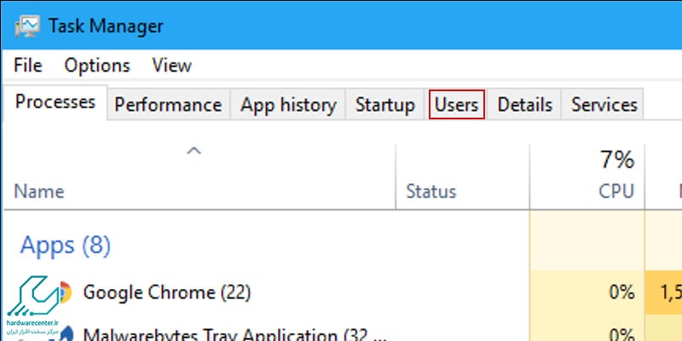
Task: Sort by the Status column header
Action: [431, 191]
